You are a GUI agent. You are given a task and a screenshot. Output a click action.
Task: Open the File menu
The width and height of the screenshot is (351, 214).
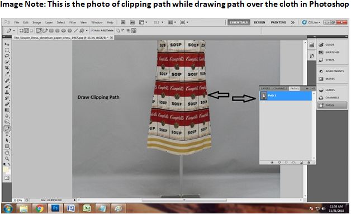tap(17, 22)
